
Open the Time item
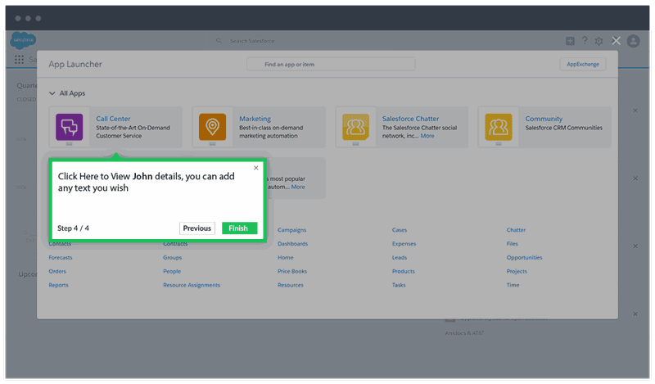point(513,285)
